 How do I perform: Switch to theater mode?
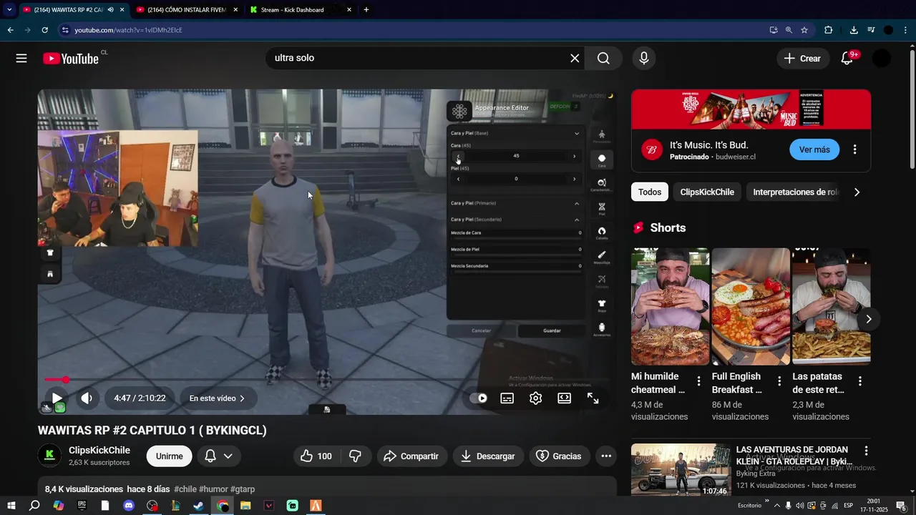click(564, 398)
